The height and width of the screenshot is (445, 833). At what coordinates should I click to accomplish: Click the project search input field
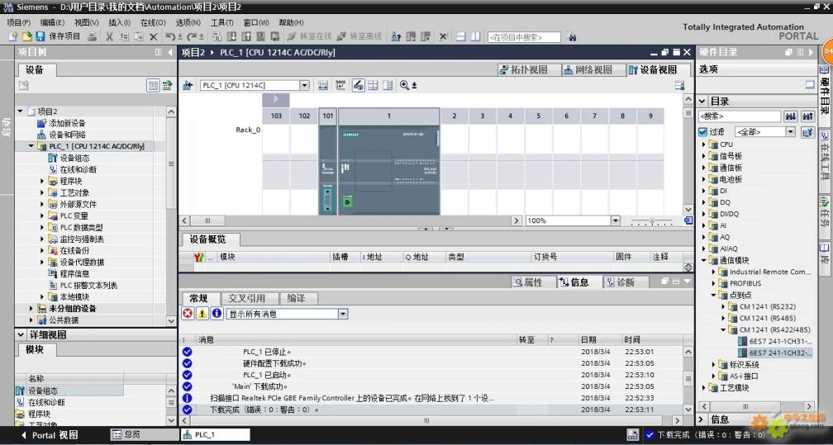(523, 37)
